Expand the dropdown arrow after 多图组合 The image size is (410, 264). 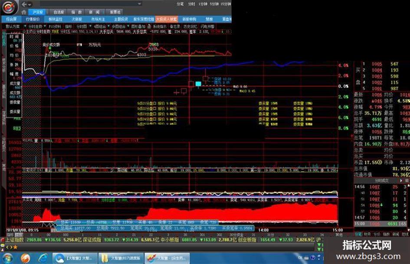coord(128,26)
